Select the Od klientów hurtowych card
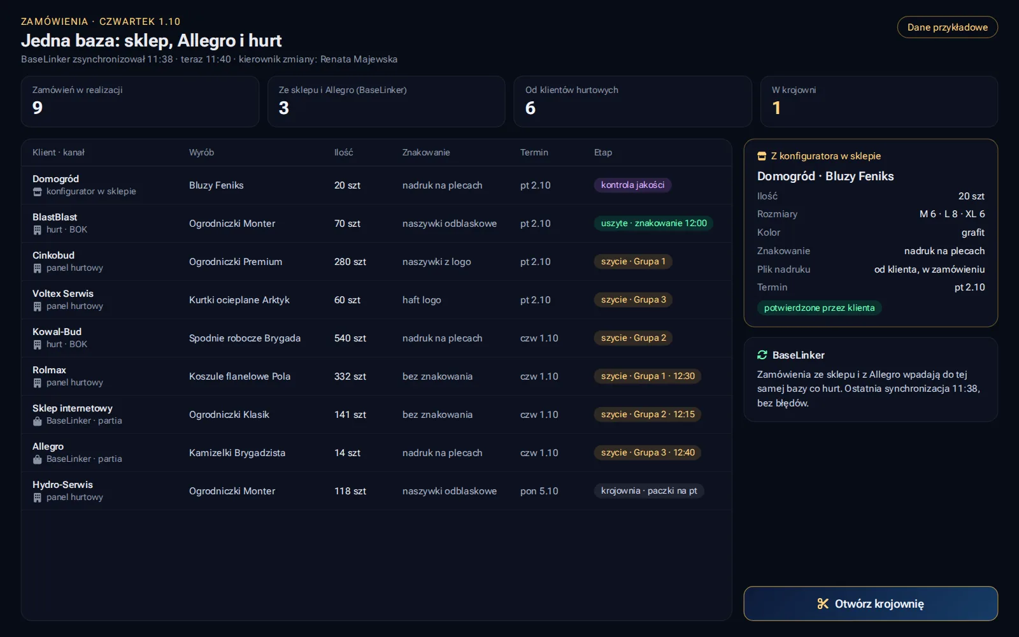Image resolution: width=1019 pixels, height=637 pixels. click(633, 102)
